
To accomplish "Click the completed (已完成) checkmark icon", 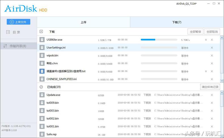I will point(41,87).
